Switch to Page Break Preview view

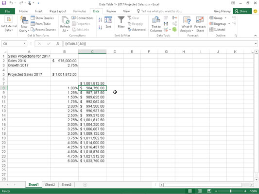tap(209, 191)
